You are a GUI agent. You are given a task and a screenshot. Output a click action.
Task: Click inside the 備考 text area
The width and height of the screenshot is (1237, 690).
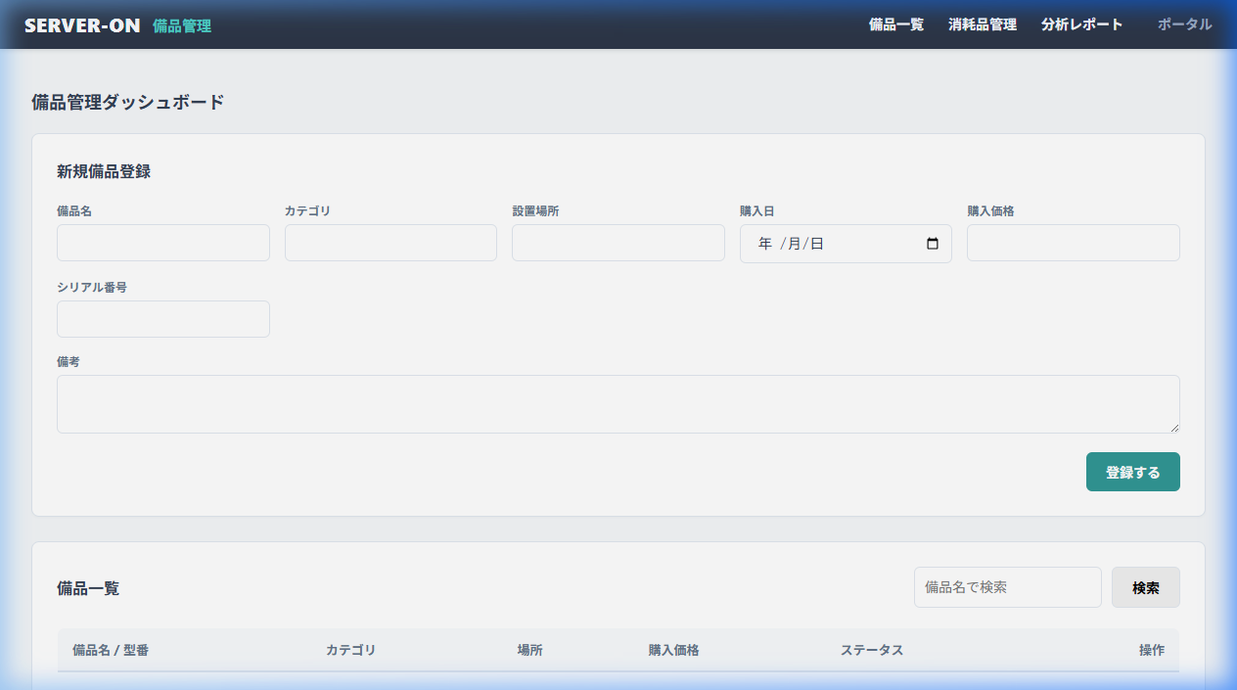coord(618,403)
